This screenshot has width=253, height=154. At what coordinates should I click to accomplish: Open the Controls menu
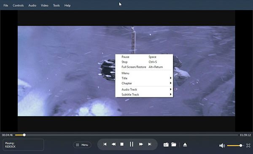pyautogui.click(x=18, y=5)
